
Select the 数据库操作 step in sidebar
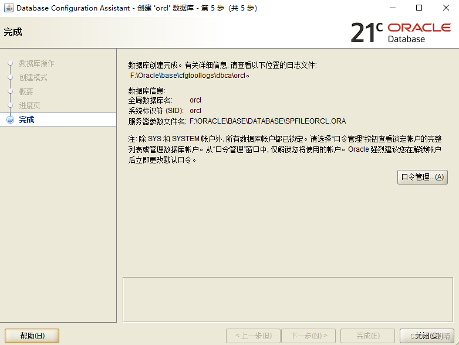click(x=36, y=63)
